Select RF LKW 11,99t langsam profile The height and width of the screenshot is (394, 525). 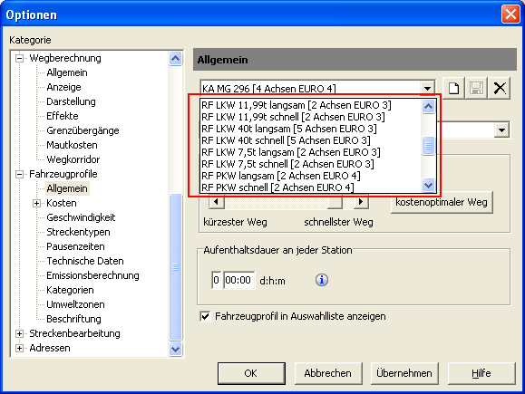[x=311, y=105]
